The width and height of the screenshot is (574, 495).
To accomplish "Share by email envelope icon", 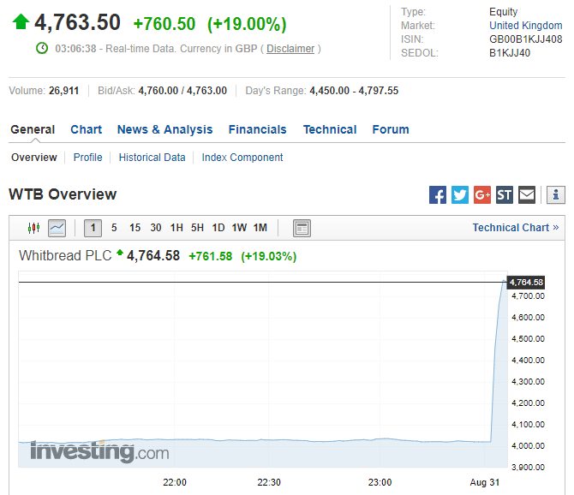I will [x=527, y=195].
